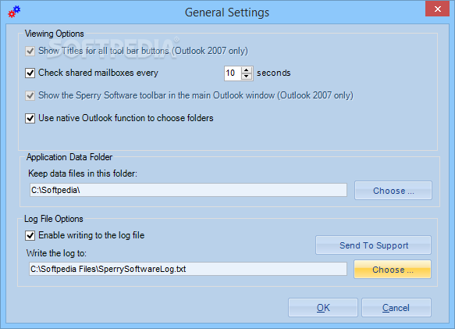
Task: Increase the seconds value with the up arrow
Action: click(x=247, y=70)
